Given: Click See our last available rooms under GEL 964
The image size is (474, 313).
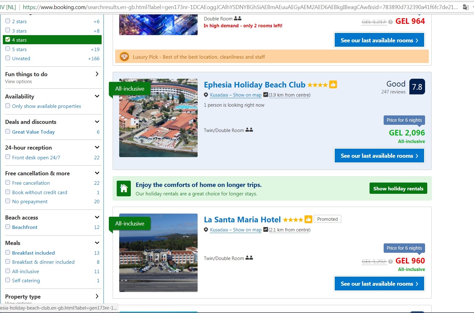Looking at the screenshot, I should tap(379, 40).
